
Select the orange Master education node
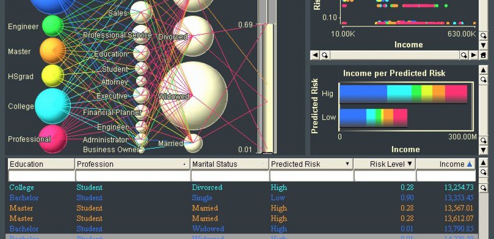coord(52,51)
